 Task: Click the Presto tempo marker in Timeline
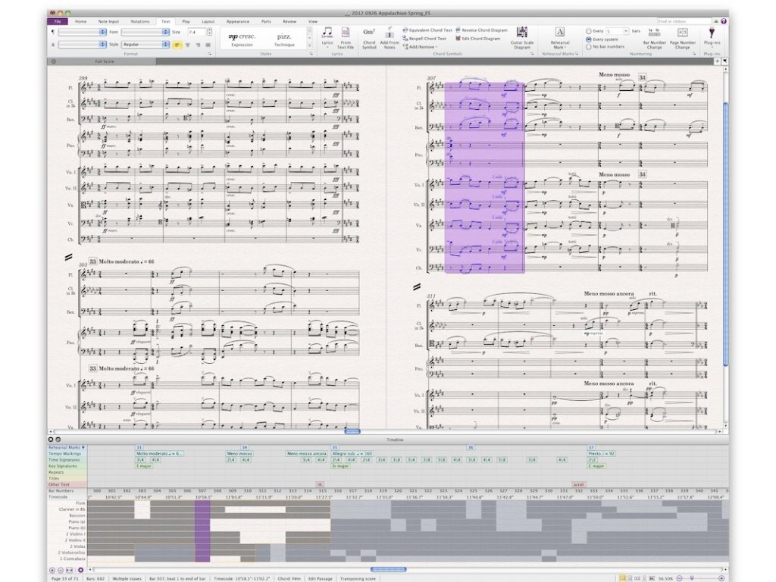tap(601, 454)
